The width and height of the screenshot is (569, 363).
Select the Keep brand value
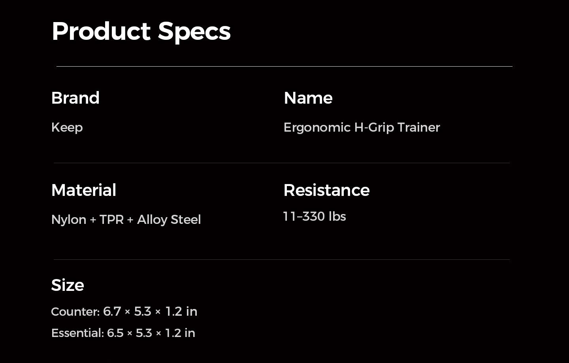click(x=67, y=127)
